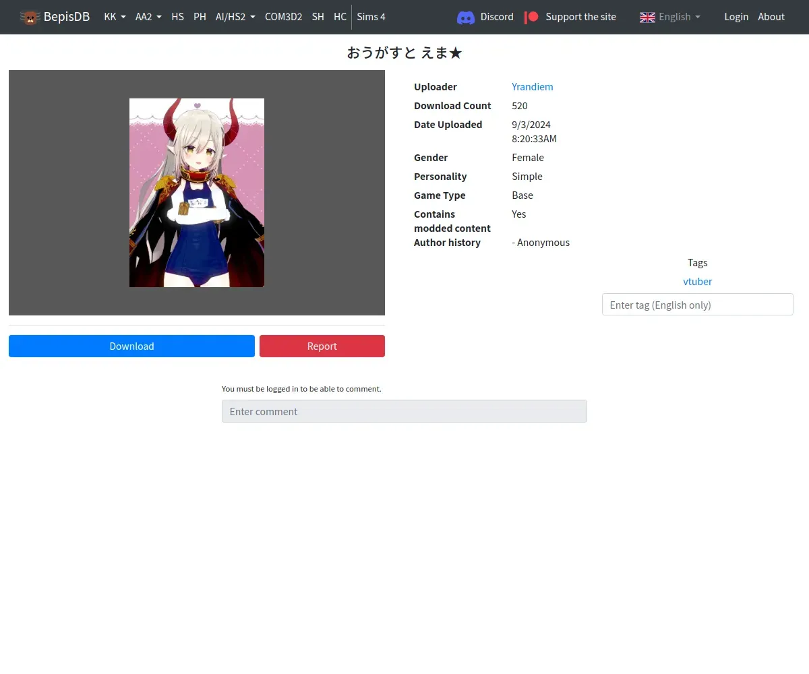
Task: Click the Patreon support icon
Action: tap(532, 17)
